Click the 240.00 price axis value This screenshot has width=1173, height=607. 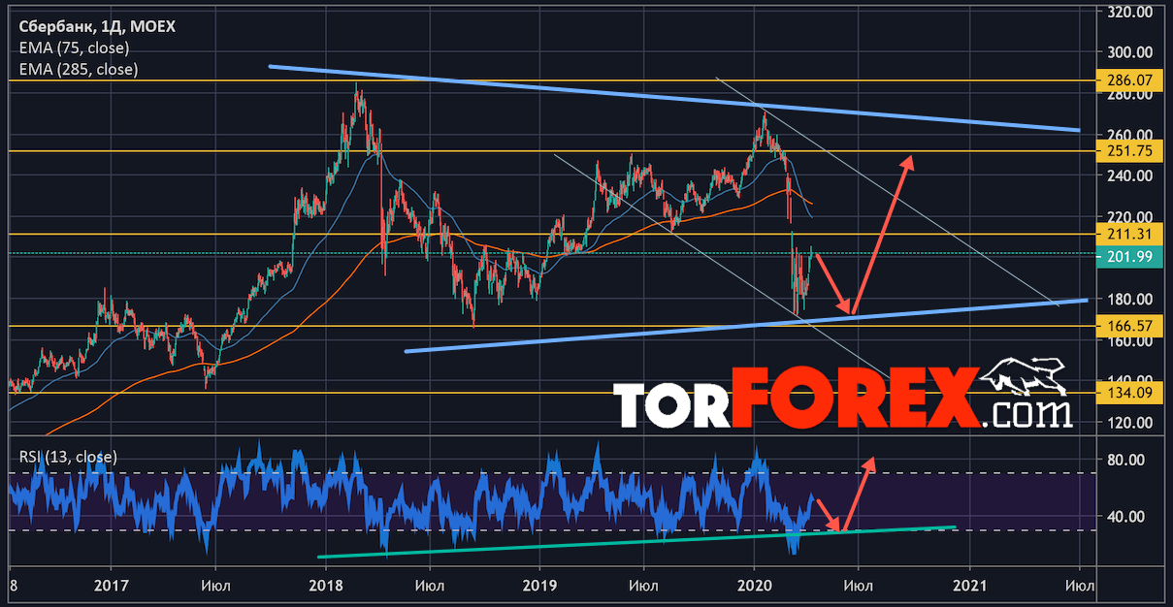point(1129,176)
